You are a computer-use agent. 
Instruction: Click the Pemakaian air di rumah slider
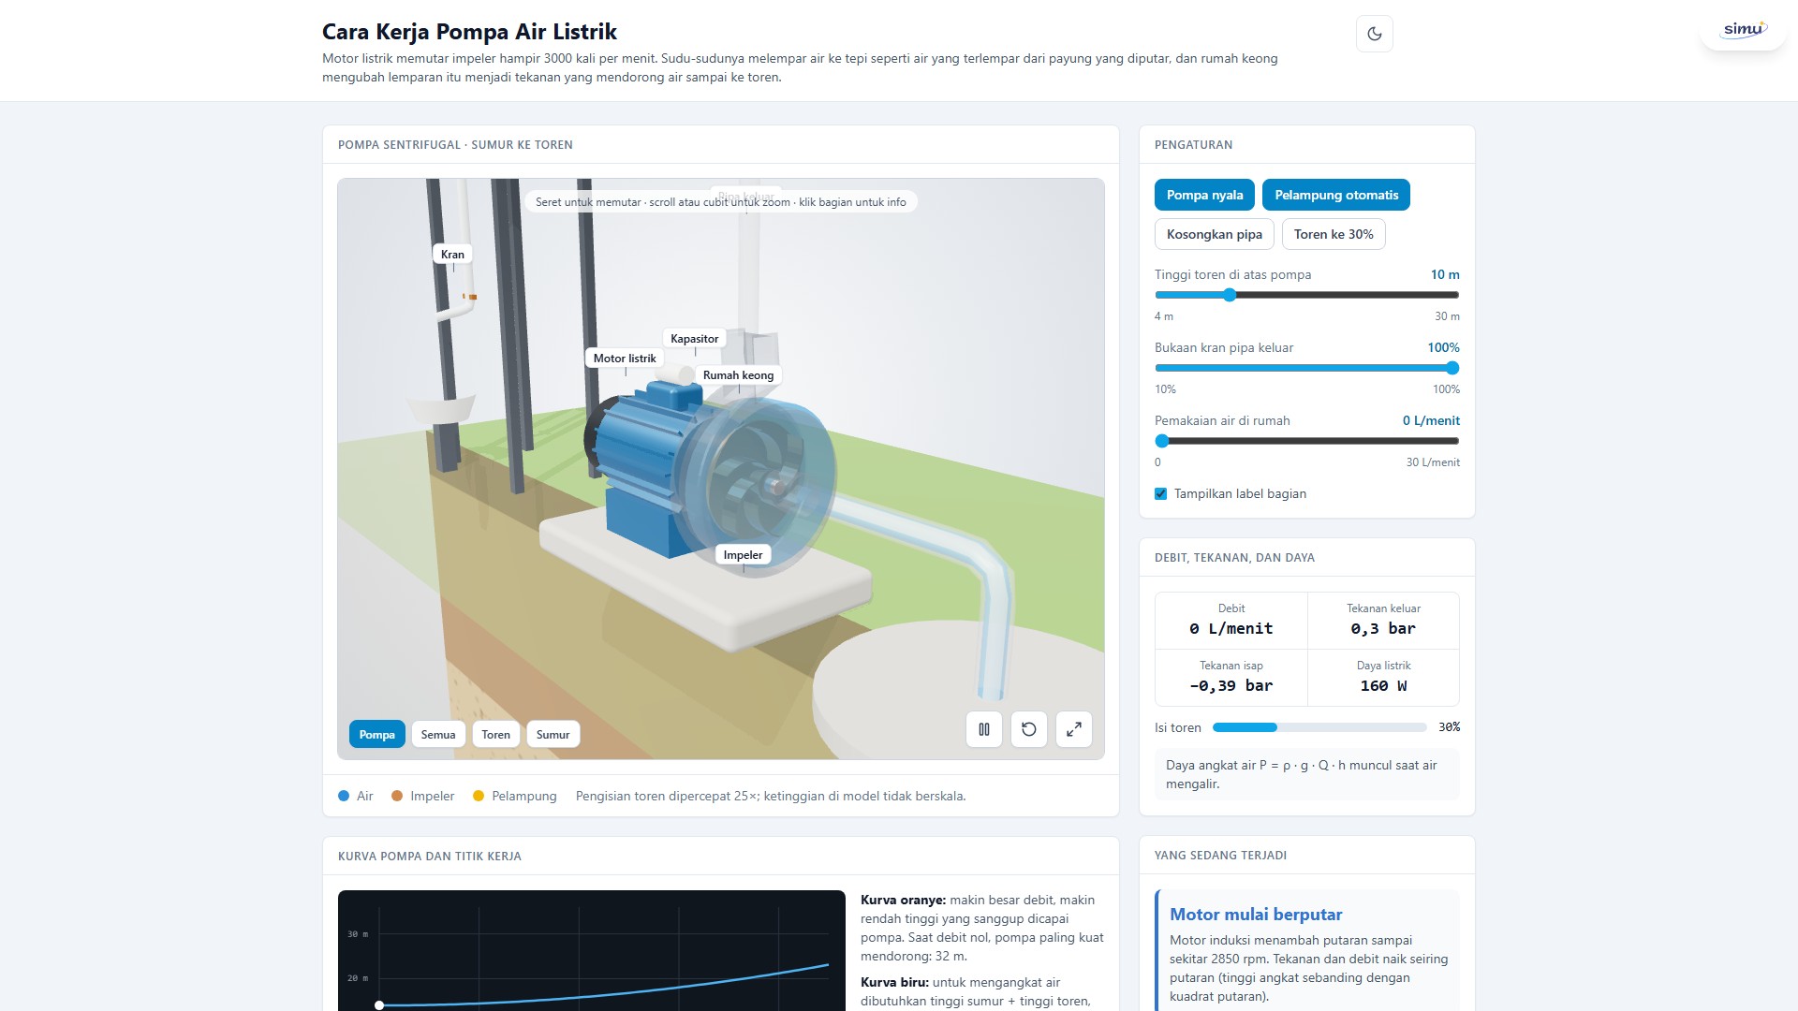click(1307, 441)
